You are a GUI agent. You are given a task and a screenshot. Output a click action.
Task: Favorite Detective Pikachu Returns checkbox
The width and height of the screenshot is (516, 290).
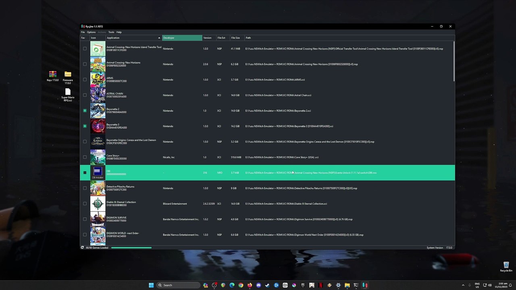coord(85,188)
